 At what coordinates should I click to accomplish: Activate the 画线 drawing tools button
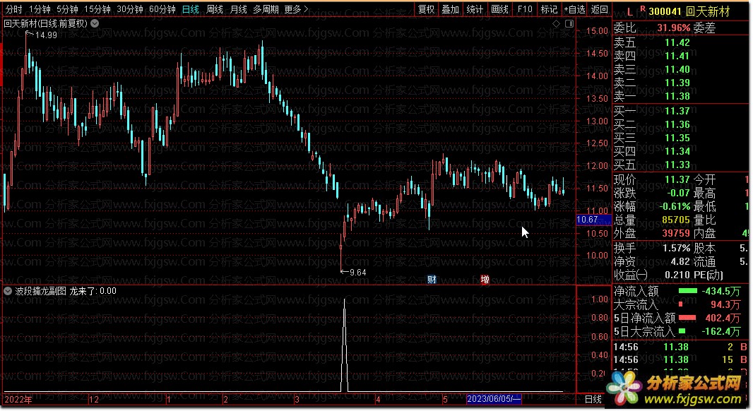pyautogui.click(x=499, y=9)
